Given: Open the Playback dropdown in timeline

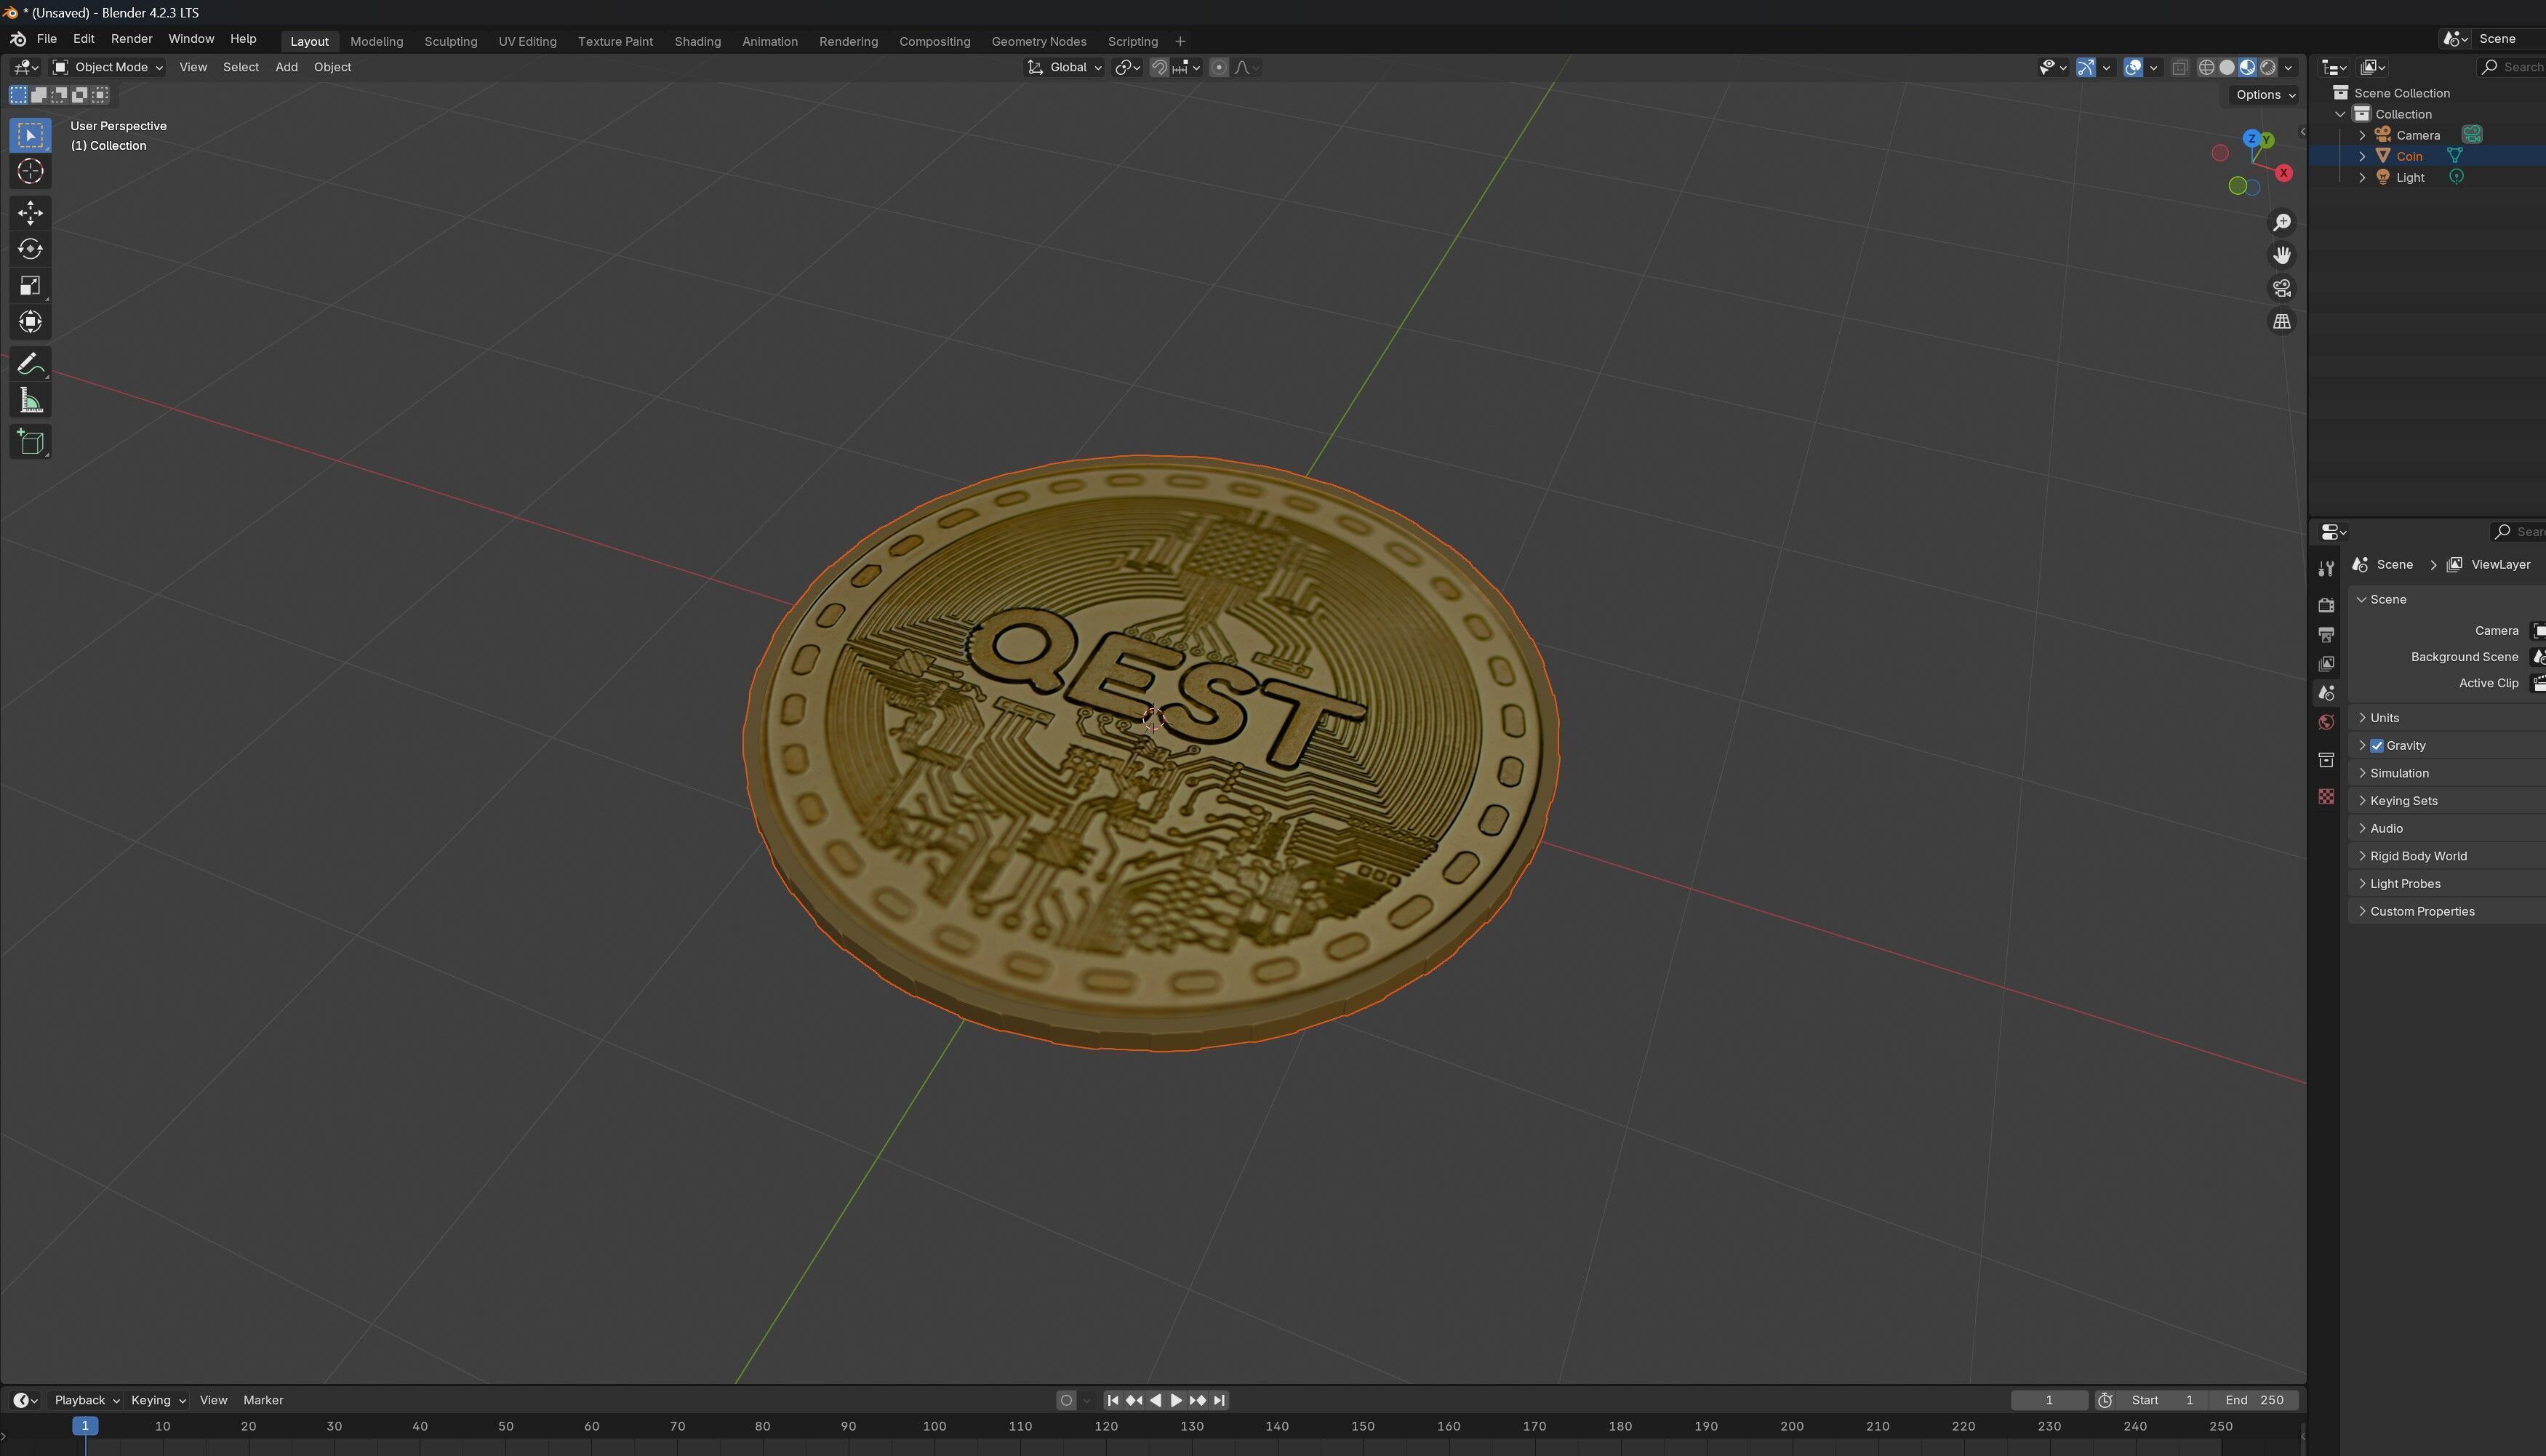Looking at the screenshot, I should 86,1400.
